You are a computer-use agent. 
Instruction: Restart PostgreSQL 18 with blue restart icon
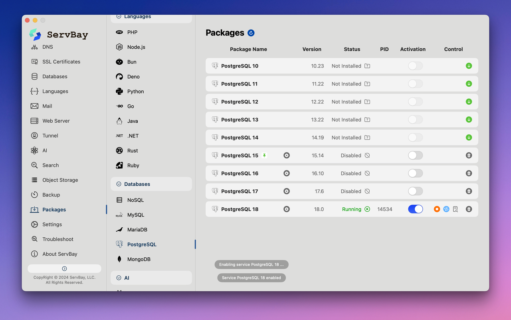[x=446, y=209]
